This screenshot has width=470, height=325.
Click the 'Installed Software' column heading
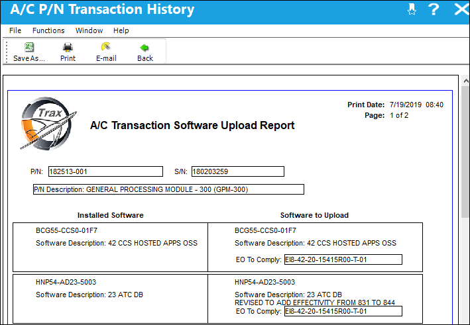tap(110, 215)
